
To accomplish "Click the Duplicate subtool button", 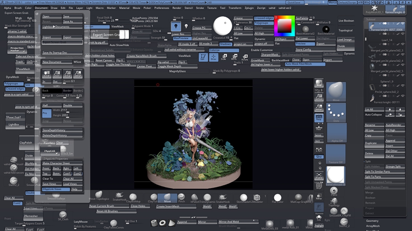I will click(x=374, y=143).
